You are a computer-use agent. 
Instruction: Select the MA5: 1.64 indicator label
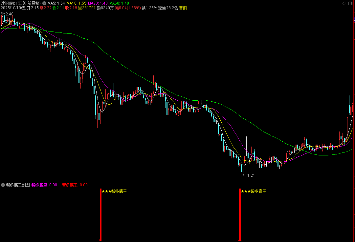point(56,3)
